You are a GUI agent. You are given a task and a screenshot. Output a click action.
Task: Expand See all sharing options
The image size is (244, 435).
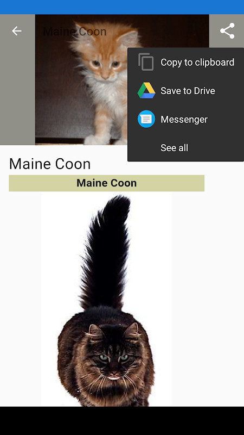[174, 148]
